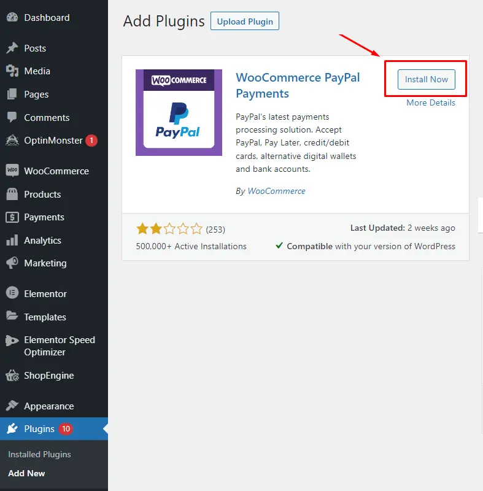Open the Templates menu label
The width and height of the screenshot is (483, 491).
point(45,317)
